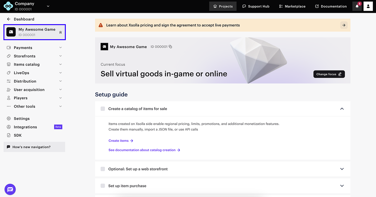Click the Xsolla company logo icon
Viewport: 376px width, 197px height.
(8, 6)
